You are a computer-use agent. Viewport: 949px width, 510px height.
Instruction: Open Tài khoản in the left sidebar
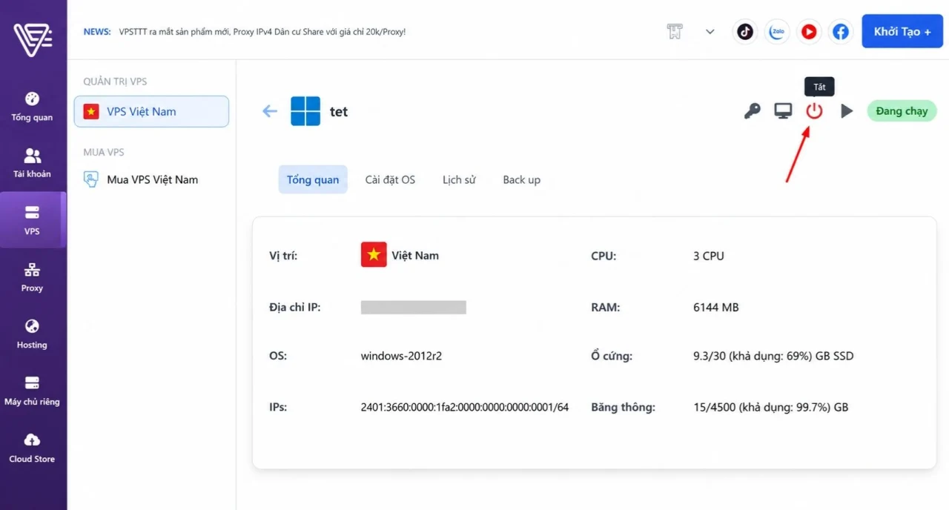tap(32, 163)
